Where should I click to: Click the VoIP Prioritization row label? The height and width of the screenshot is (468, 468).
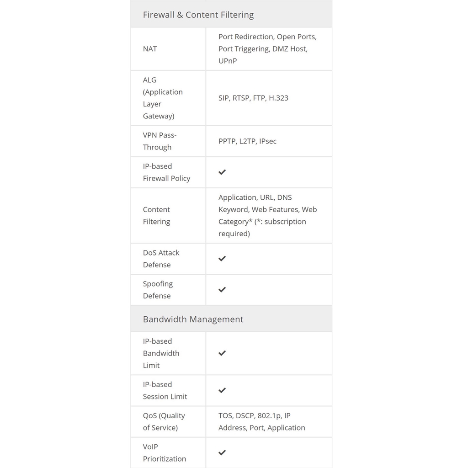(164, 452)
